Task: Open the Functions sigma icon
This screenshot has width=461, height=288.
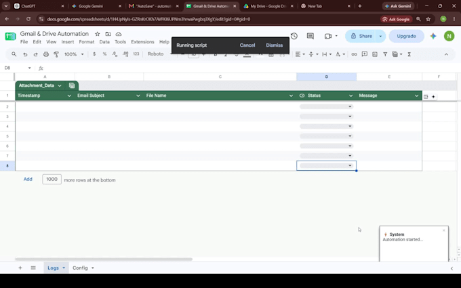Action: coord(409,54)
